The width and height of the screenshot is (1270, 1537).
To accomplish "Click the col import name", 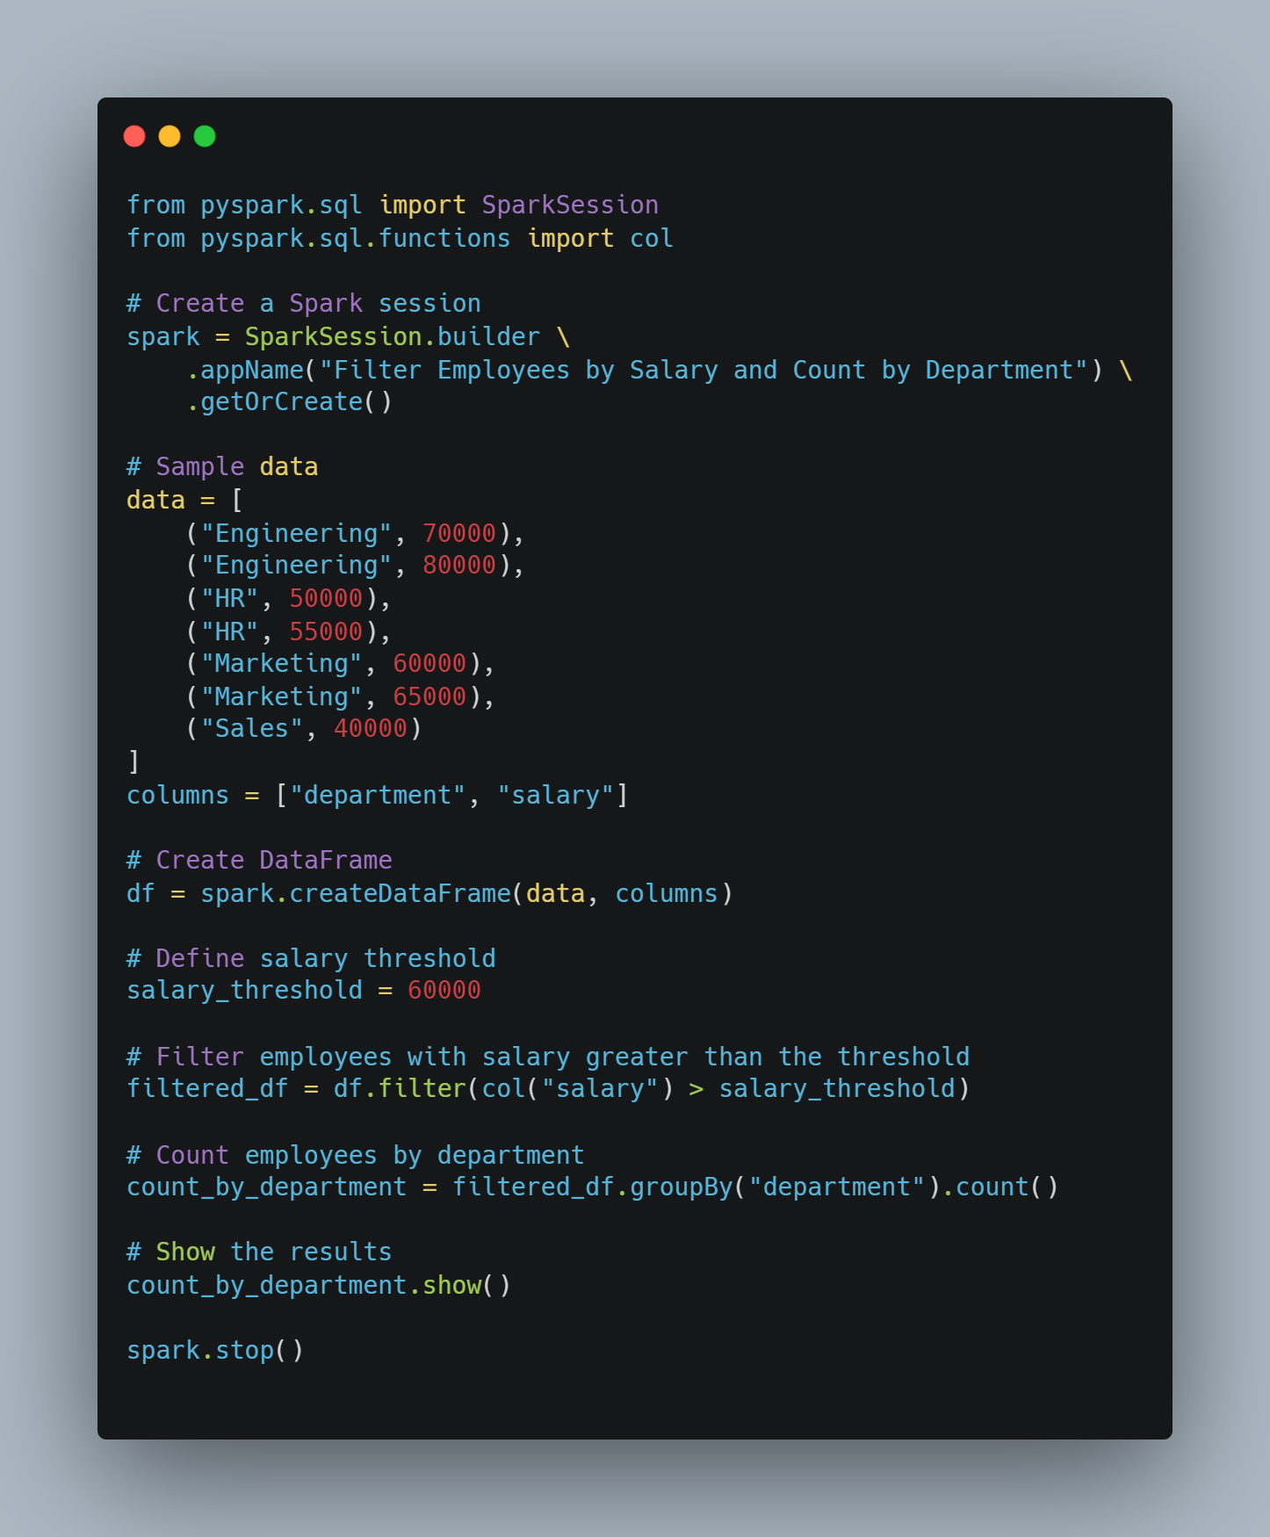I will pyautogui.click(x=652, y=239).
